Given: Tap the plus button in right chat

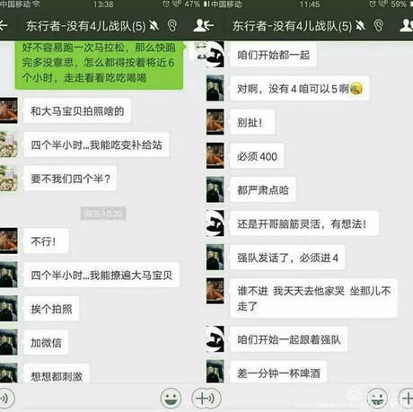Looking at the screenshot, I should tap(406, 399).
